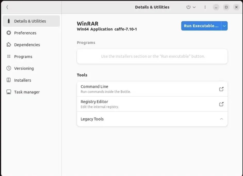The image size is (243, 176).
Task: Switch to the Versioning sidebar page
Action: click(24, 68)
